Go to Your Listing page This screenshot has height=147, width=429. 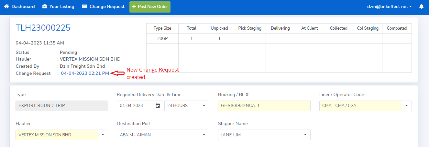[61, 6]
